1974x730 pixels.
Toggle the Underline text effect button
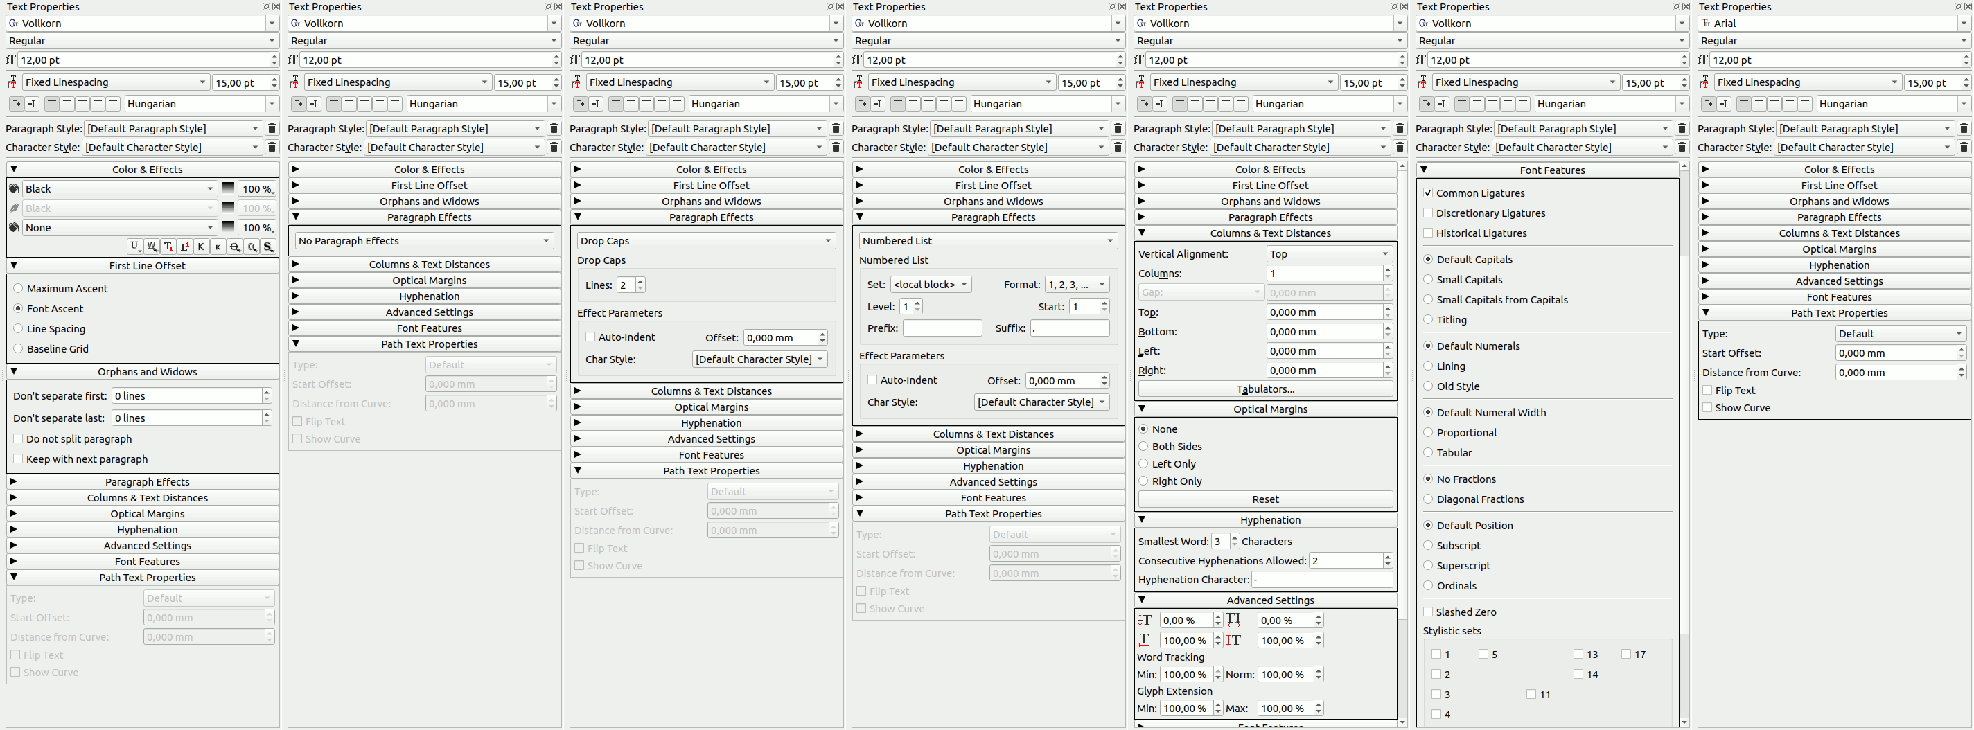click(x=135, y=247)
